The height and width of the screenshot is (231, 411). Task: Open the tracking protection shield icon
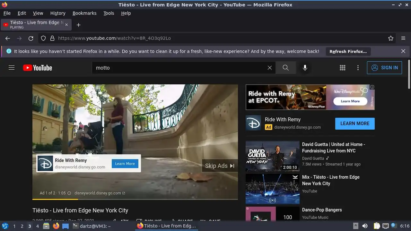tap(43, 38)
